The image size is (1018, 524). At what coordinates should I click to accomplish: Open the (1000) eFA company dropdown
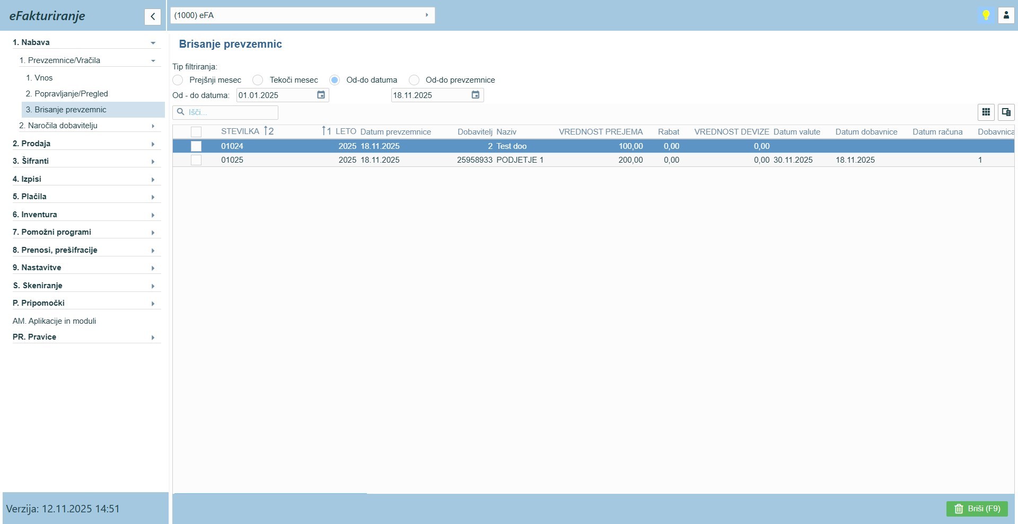tap(302, 15)
